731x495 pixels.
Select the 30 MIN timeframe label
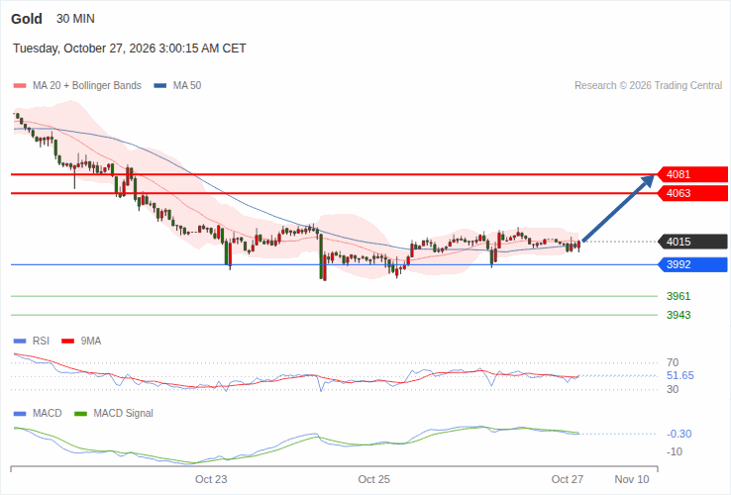click(75, 19)
